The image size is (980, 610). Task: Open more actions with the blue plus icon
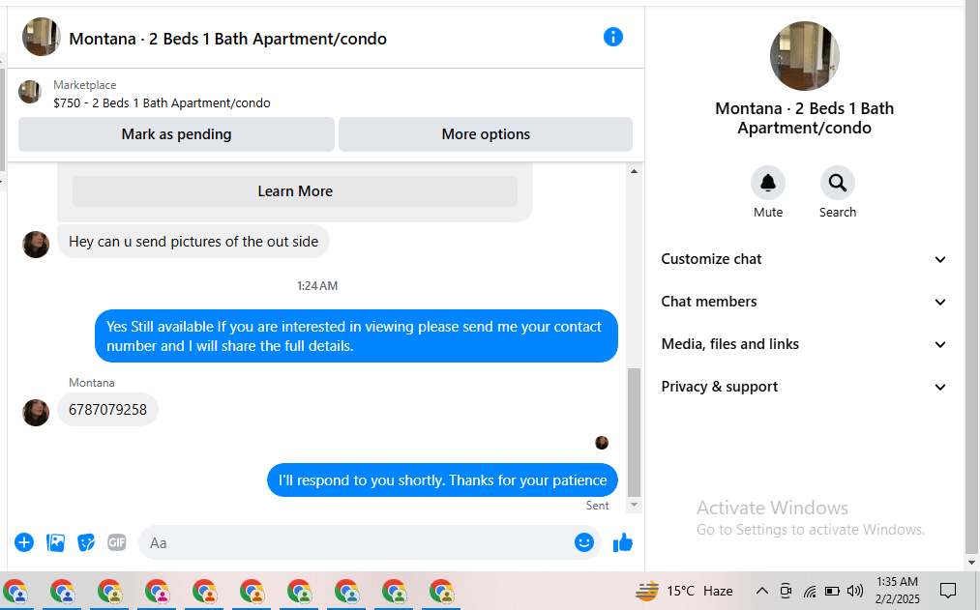point(24,542)
